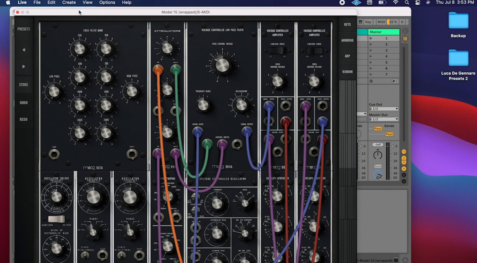The image size is (477, 263).
Task: Open the Options menu in the menu bar
Action: pyautogui.click(x=107, y=2)
